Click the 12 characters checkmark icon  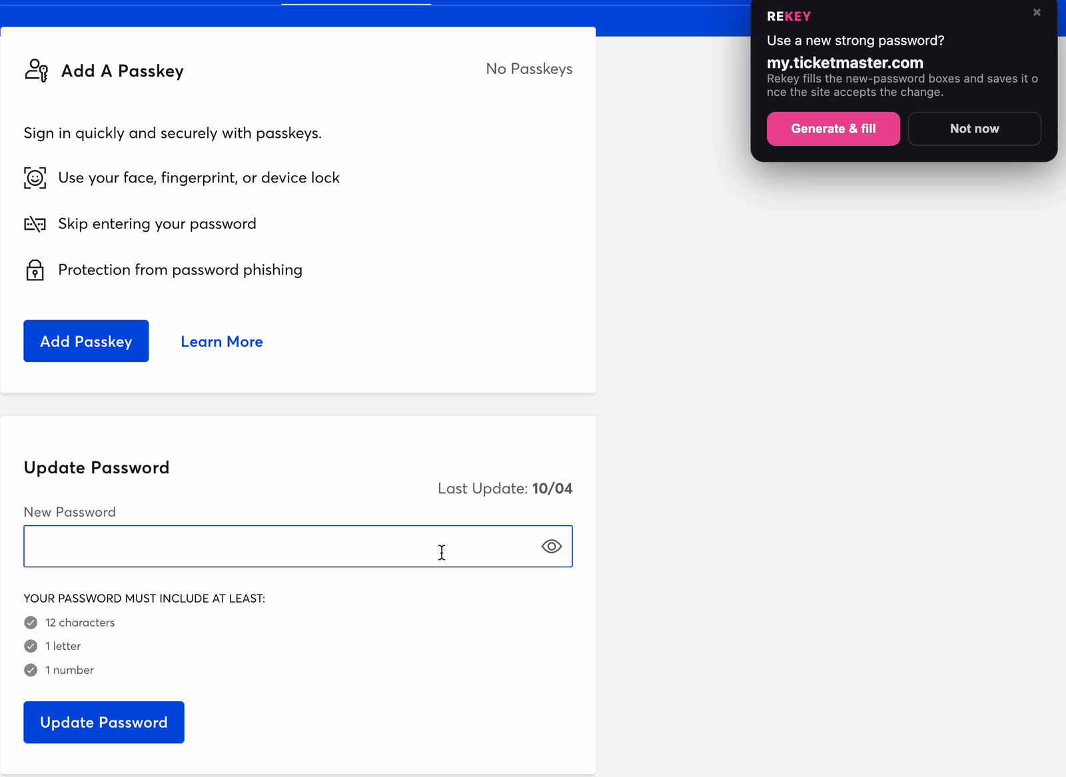tap(31, 623)
